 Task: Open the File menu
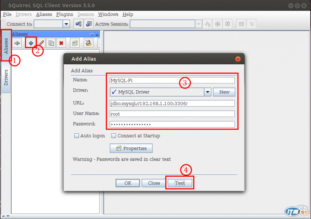(7, 14)
